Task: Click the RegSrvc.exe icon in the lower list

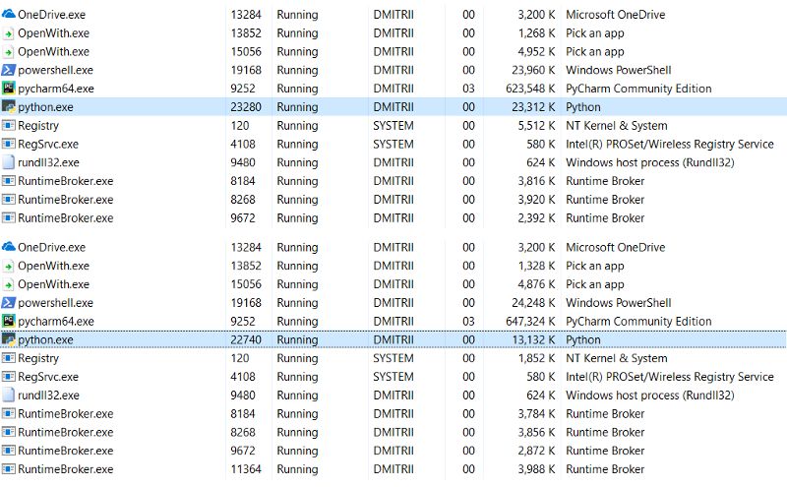Action: tap(9, 377)
